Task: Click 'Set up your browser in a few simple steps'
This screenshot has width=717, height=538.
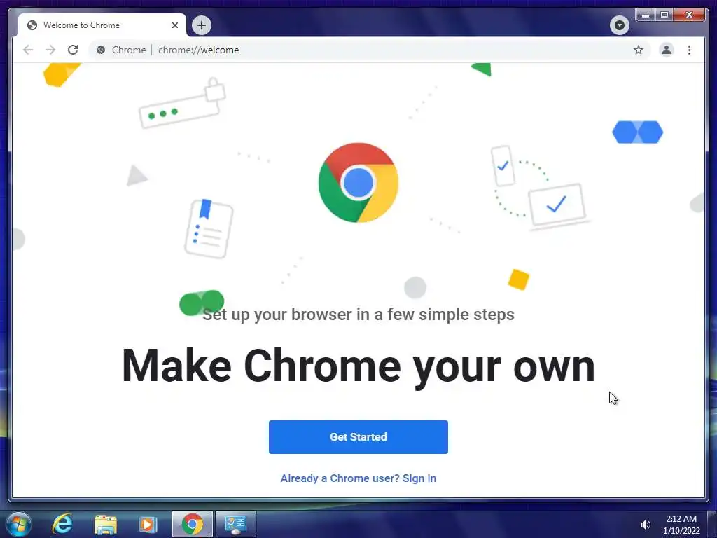Action: [358, 315]
